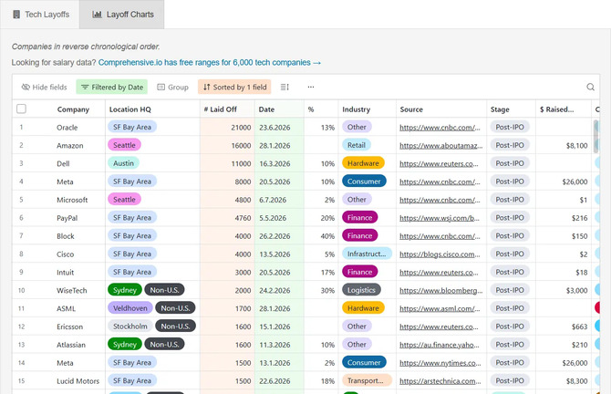Open the Sorted by 1 field menu

pyautogui.click(x=234, y=87)
